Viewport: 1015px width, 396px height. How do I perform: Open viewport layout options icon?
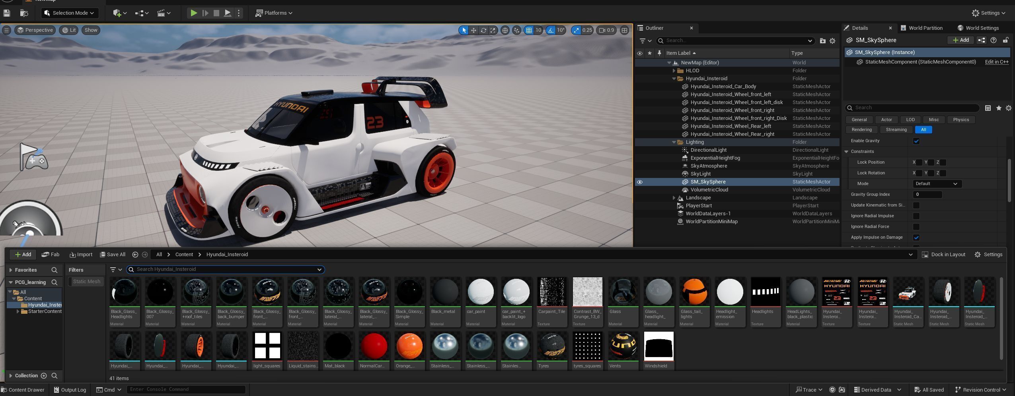coord(625,30)
